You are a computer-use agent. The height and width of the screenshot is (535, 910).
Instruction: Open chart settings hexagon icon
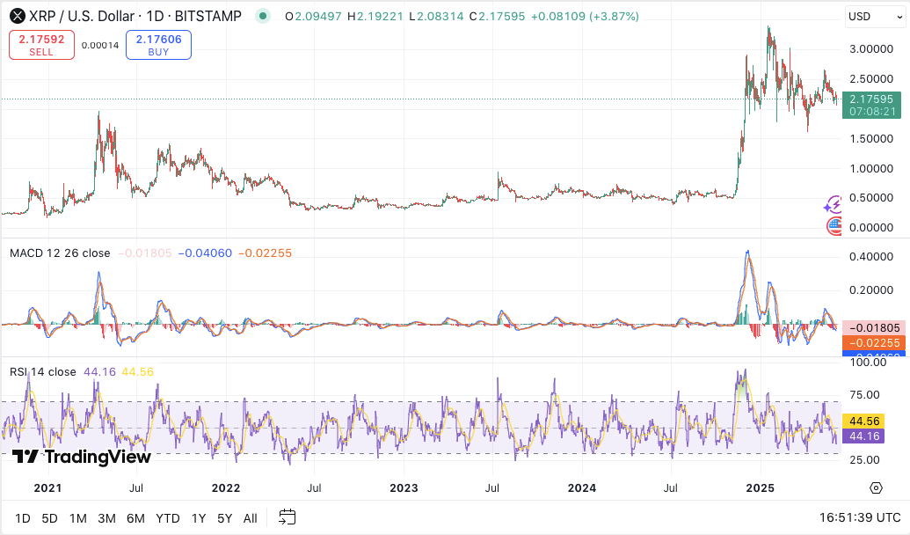coord(876,488)
